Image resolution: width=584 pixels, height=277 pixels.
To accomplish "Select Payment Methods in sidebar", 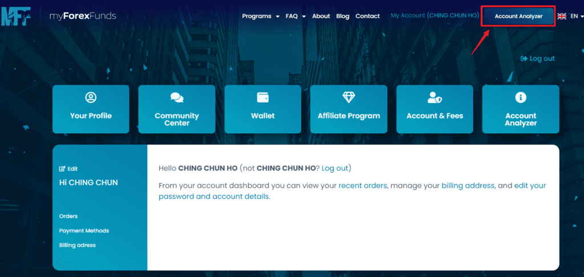I will click(84, 231).
